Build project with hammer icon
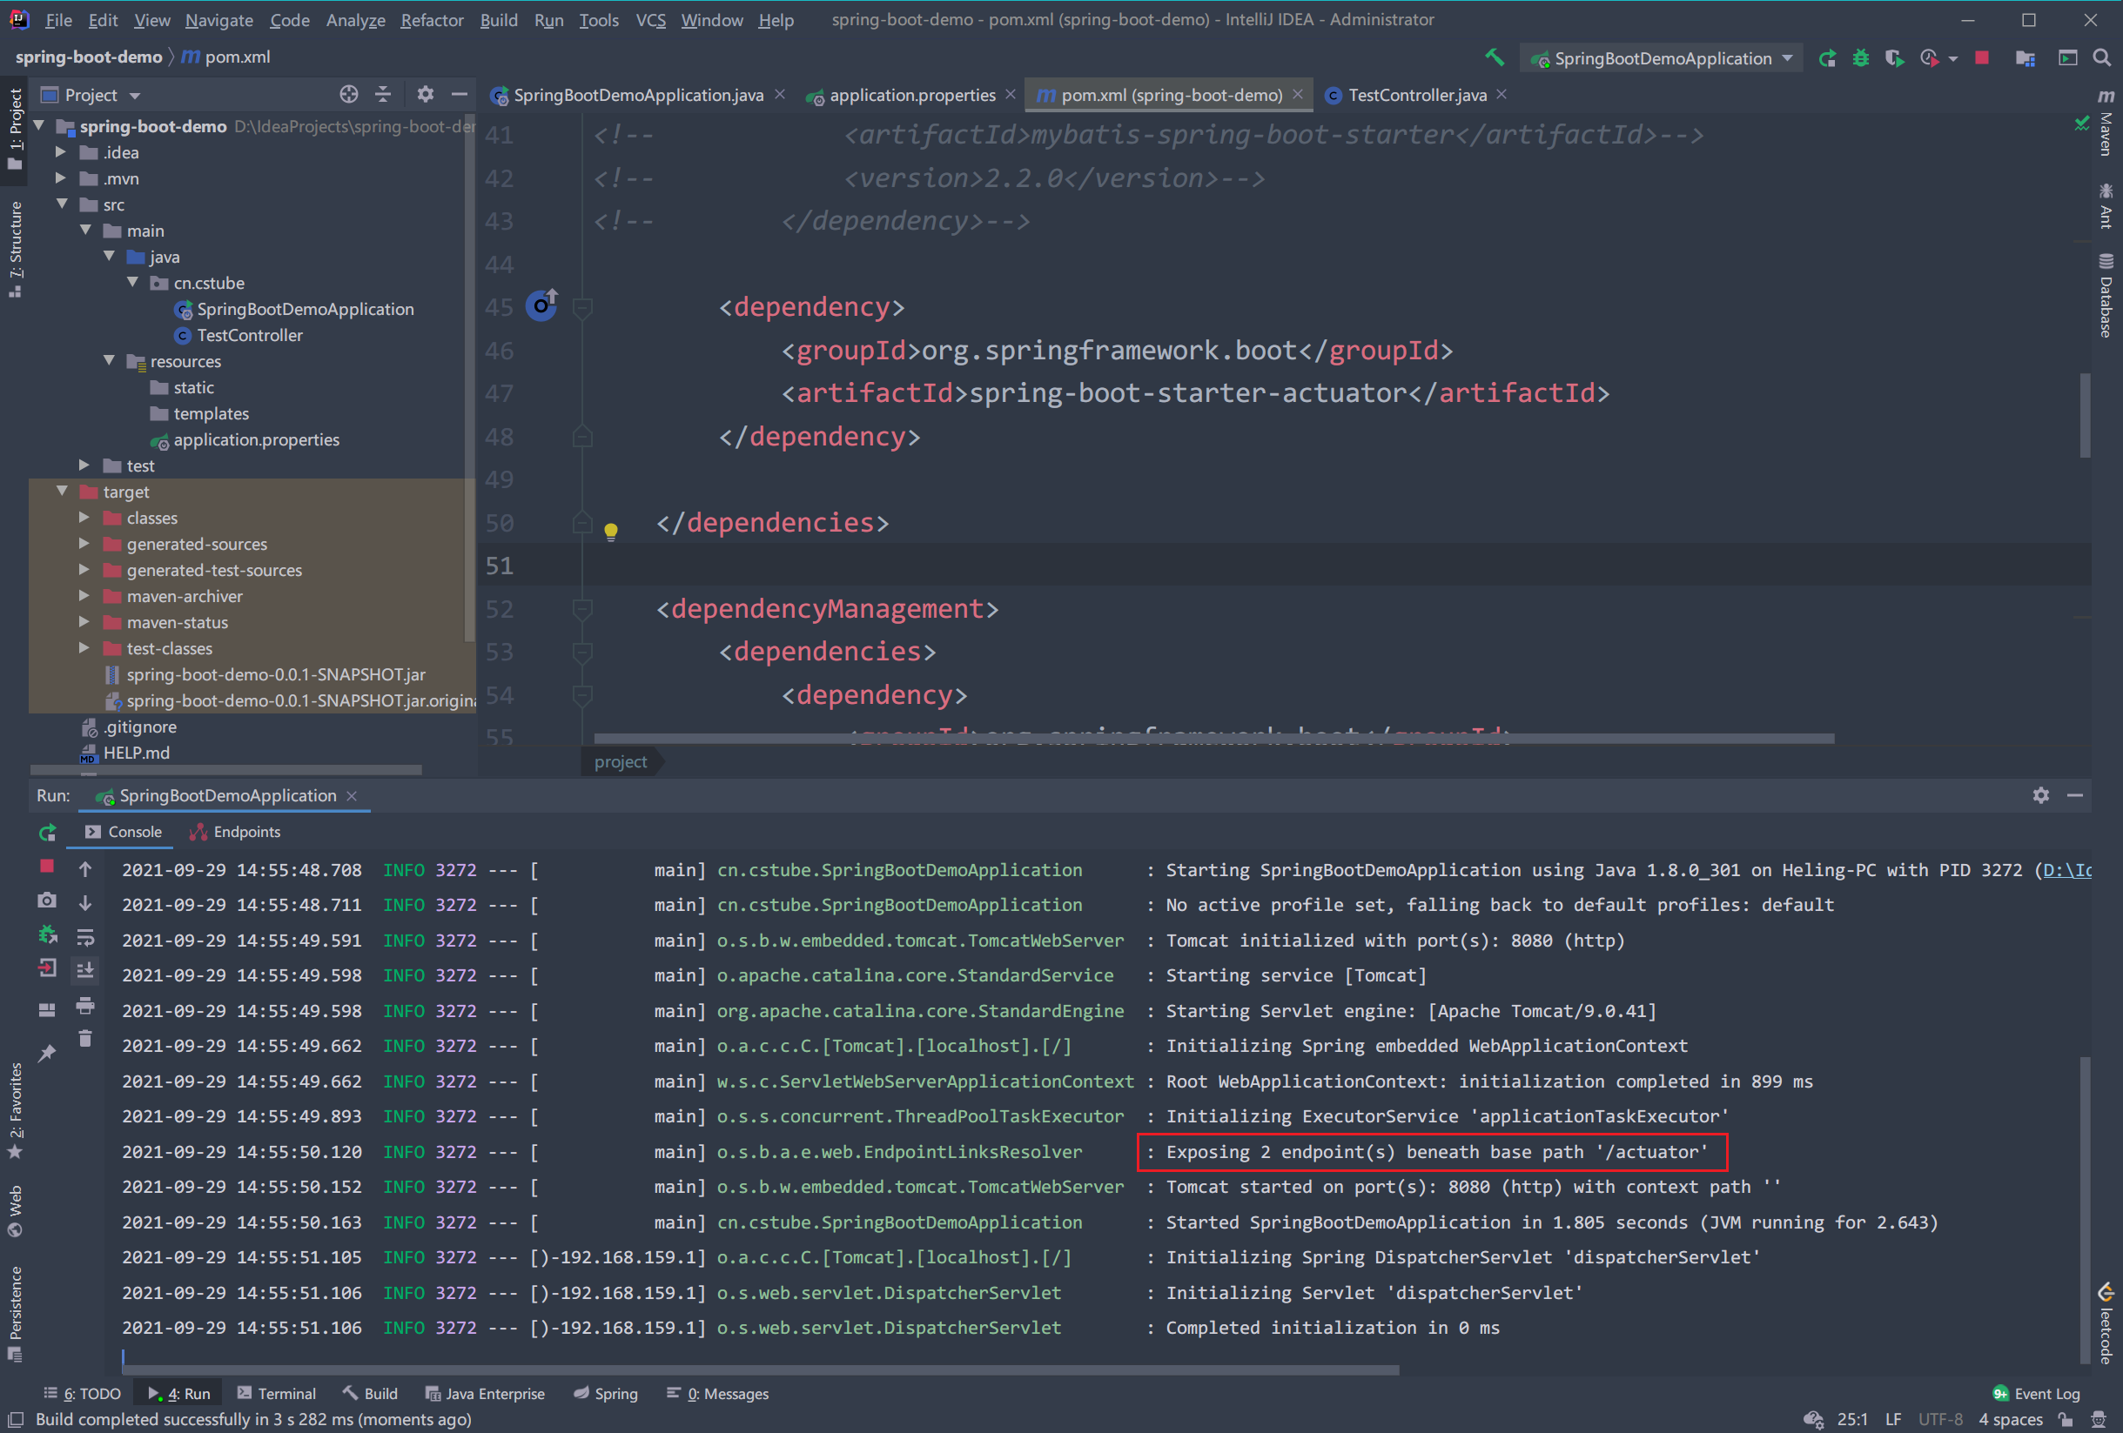2123x1433 pixels. pos(1495,57)
